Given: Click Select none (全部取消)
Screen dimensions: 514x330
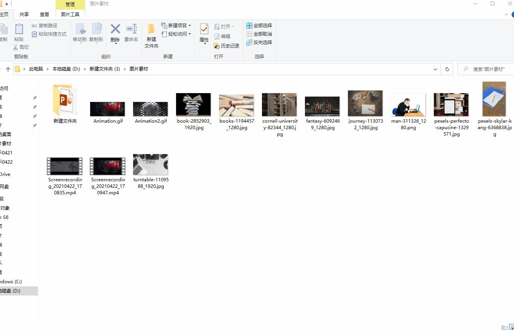Looking at the screenshot, I should (x=259, y=34).
